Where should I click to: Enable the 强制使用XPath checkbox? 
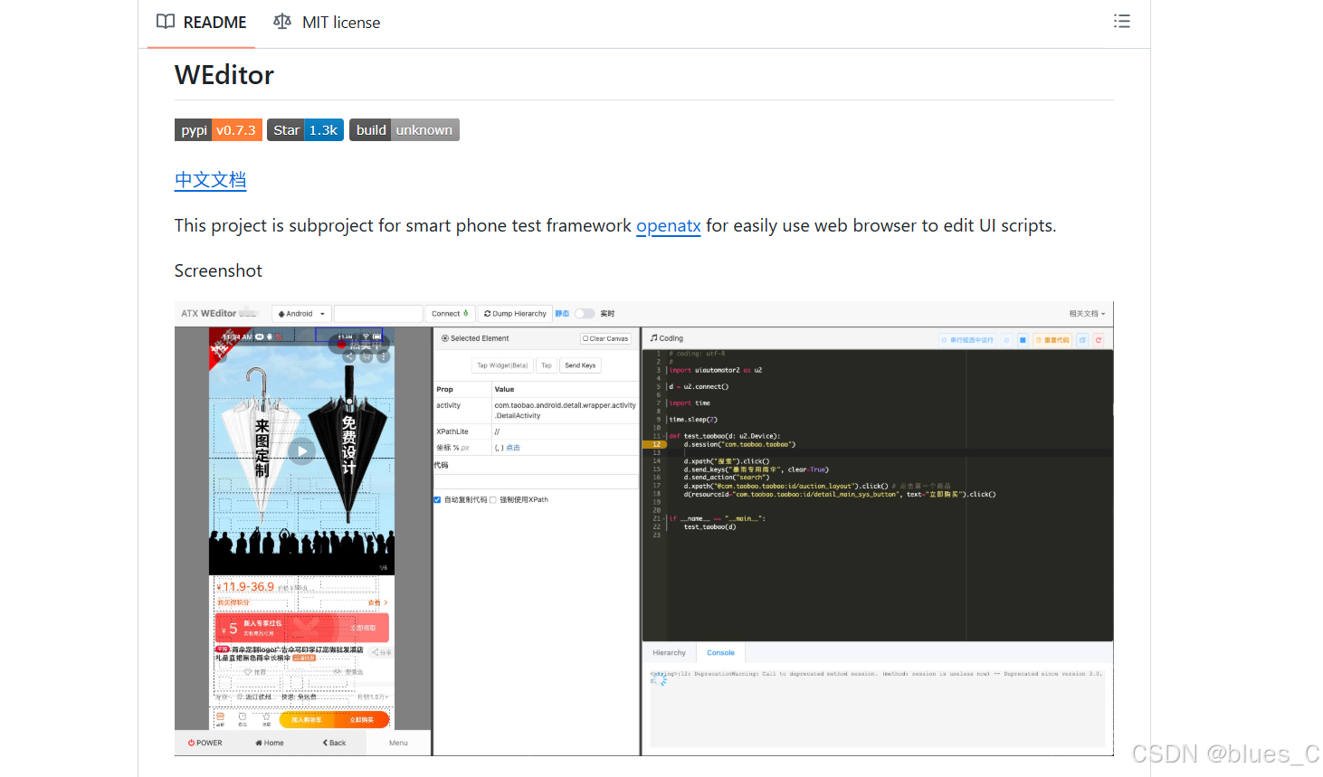(493, 499)
